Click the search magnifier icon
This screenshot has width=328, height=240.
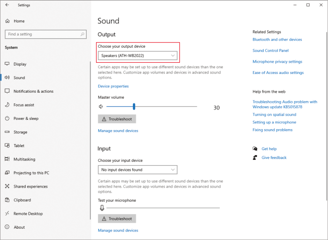point(82,34)
